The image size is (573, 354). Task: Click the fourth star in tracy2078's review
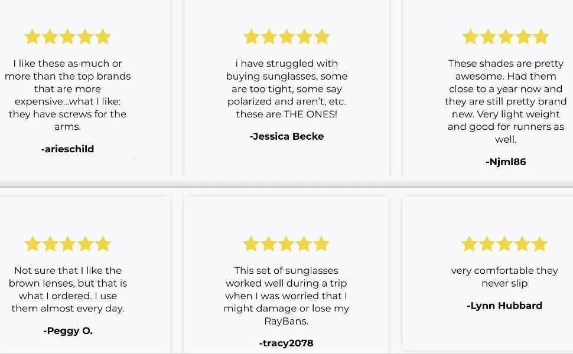(x=304, y=244)
